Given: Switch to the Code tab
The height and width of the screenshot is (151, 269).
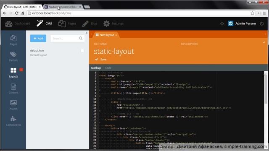Looking at the screenshot, I should (x=108, y=68).
